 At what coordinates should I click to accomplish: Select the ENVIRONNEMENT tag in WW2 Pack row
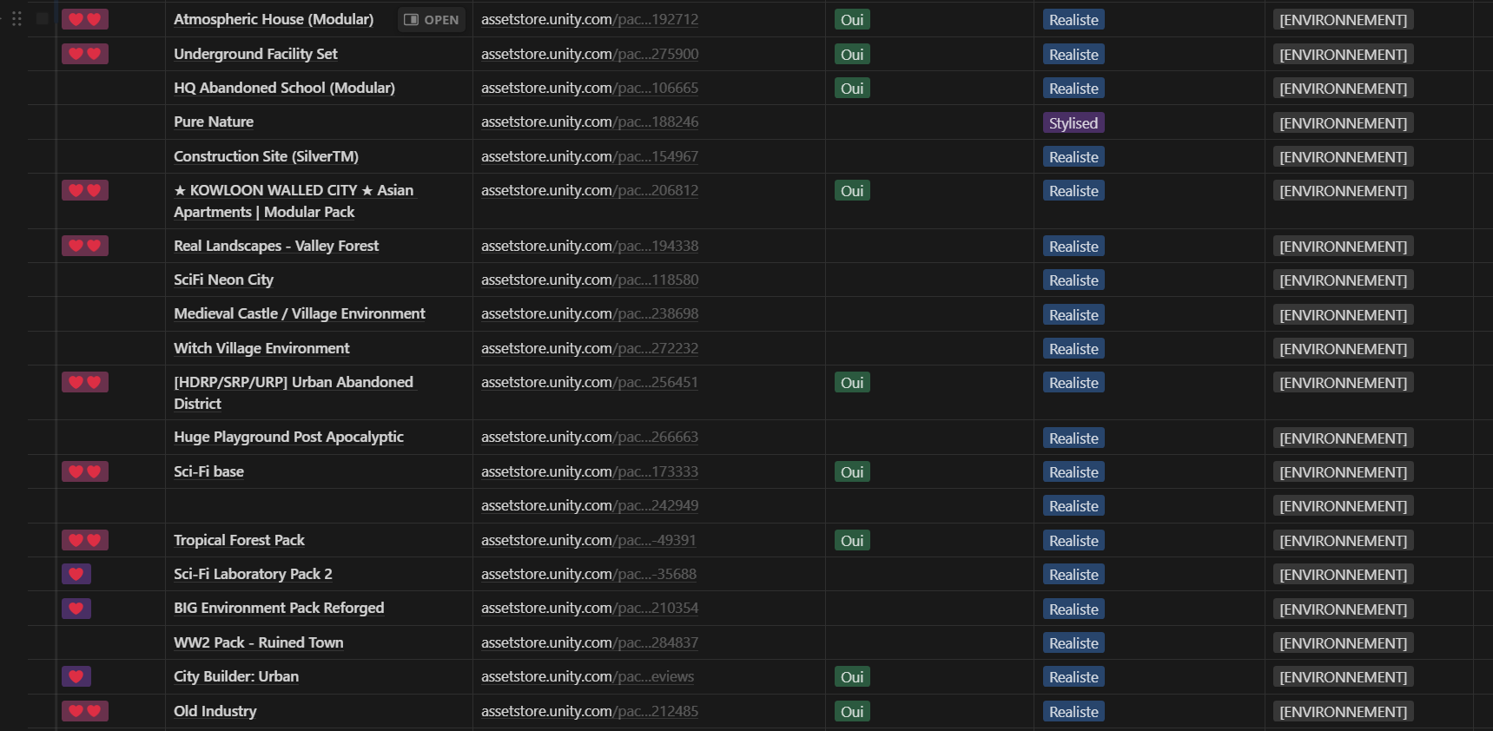coord(1344,643)
